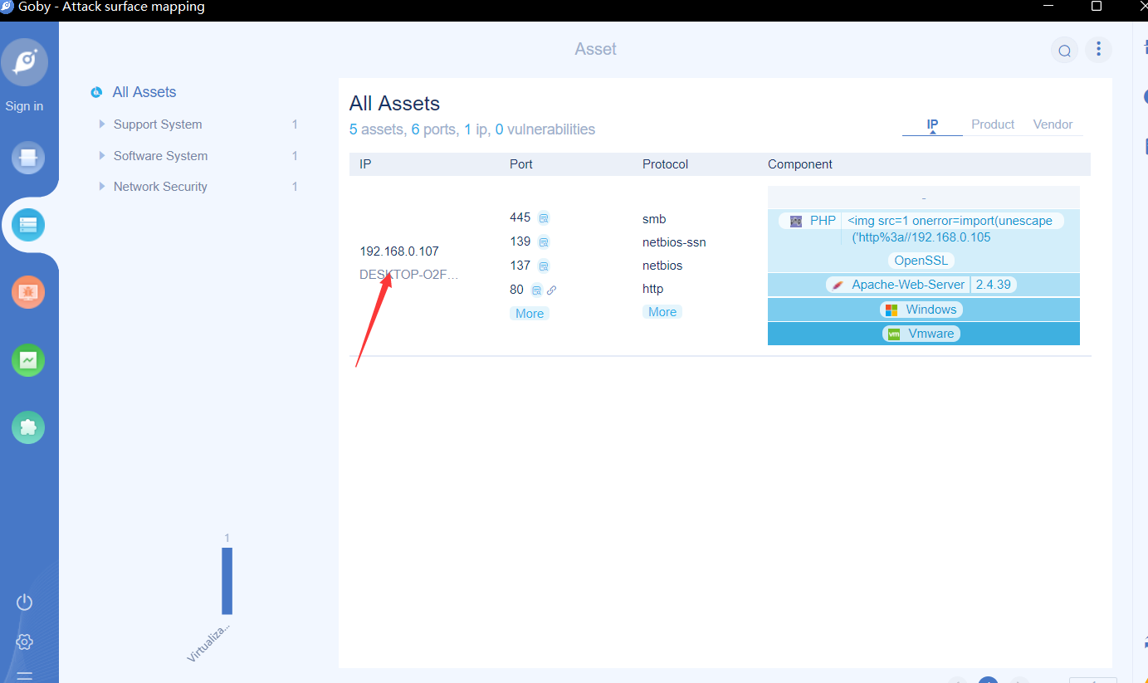The image size is (1148, 683).
Task: Open the Scan section in the sidebar
Action: (28, 158)
